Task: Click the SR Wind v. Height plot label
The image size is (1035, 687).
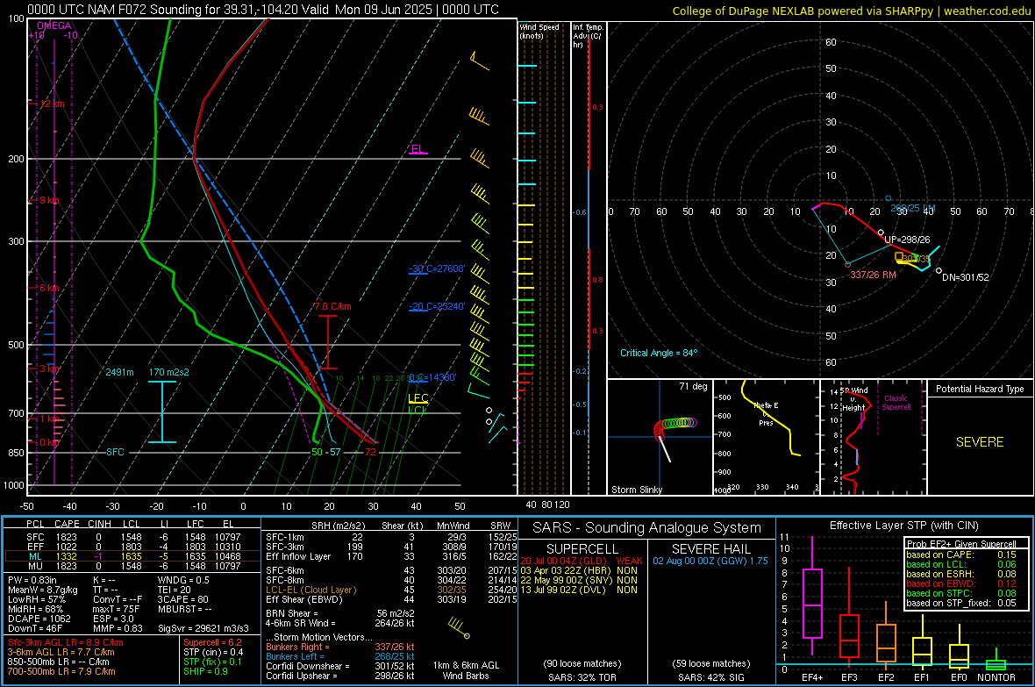Action: click(x=854, y=399)
